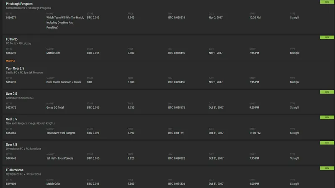Click price 1.750 on Goias GO bet
The width and height of the screenshot is (335, 188).
131,107
